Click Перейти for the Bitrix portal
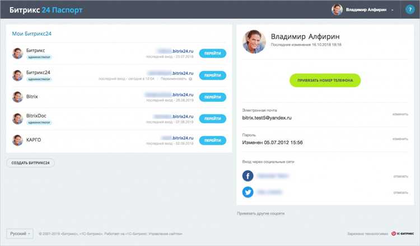Viewport: 420px width, 246px height. 212,97
